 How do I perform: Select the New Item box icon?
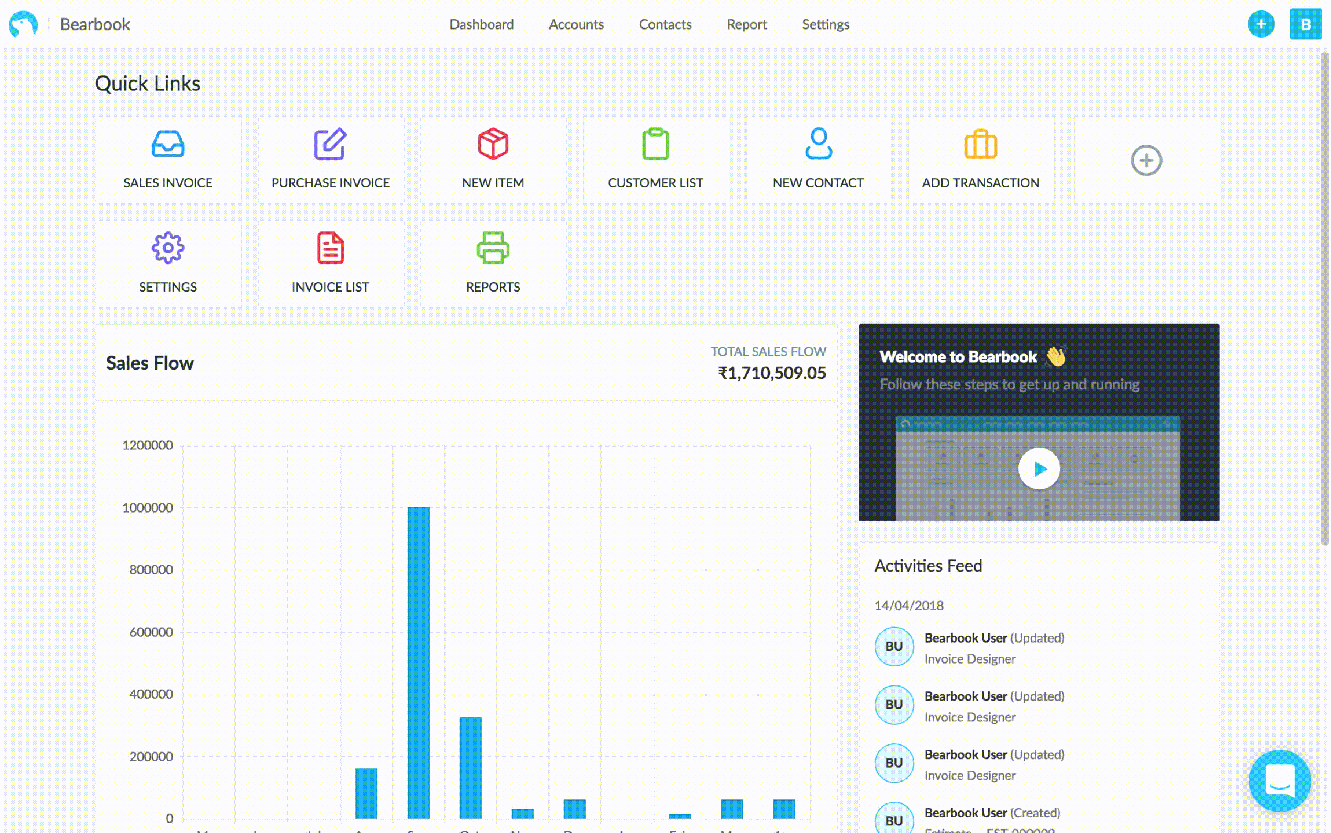coord(493,143)
